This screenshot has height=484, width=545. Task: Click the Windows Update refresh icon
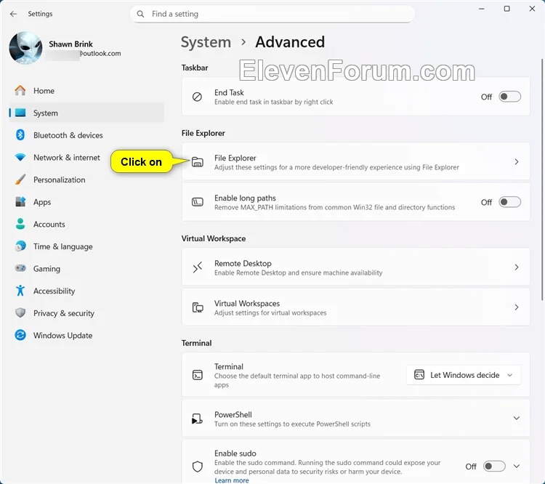[x=20, y=335]
